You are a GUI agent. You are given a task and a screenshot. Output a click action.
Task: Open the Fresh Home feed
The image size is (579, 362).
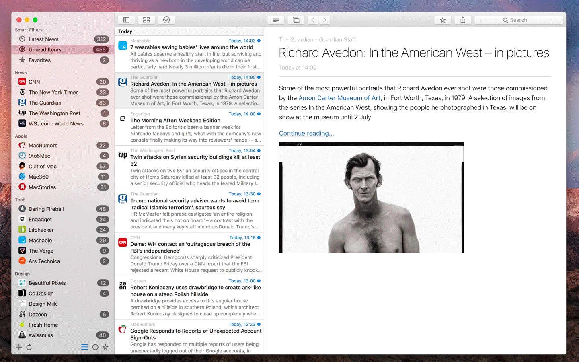point(63,325)
